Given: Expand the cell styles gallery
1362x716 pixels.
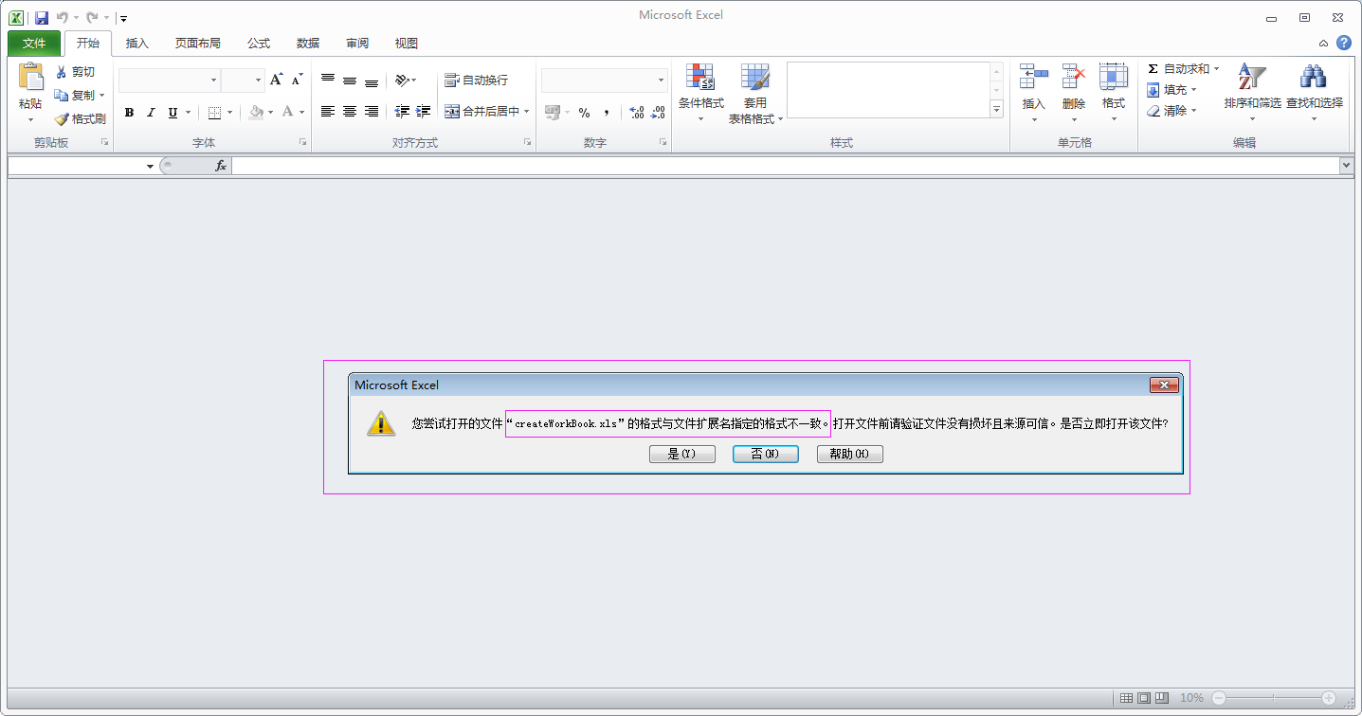Looking at the screenshot, I should click(996, 110).
